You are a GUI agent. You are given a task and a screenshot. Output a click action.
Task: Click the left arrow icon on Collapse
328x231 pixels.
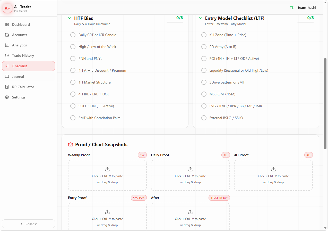(x=22, y=224)
